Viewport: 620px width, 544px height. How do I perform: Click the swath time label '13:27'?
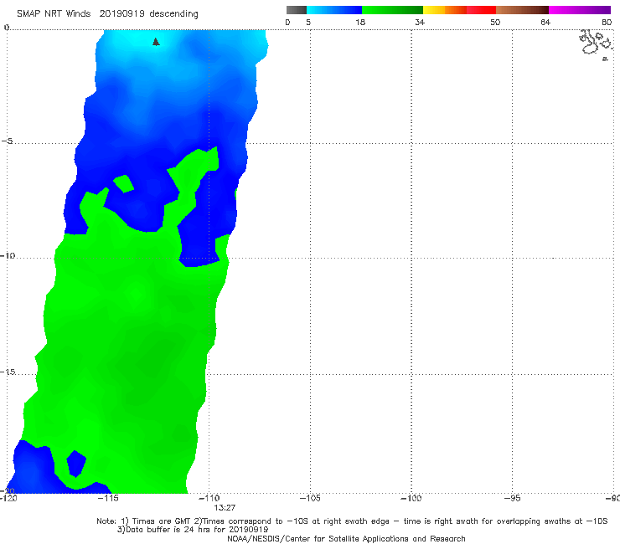coord(225,508)
